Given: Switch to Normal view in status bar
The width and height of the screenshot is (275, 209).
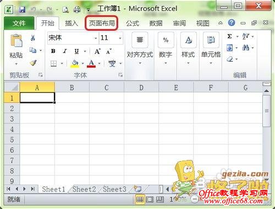Looking at the screenshot, I should point(140,199).
